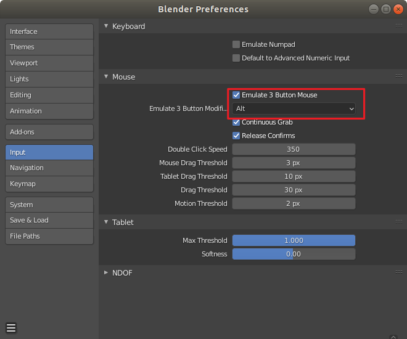Click the Mouse Drag Threshold field
Viewport: 407px width, 339px height.
click(294, 163)
